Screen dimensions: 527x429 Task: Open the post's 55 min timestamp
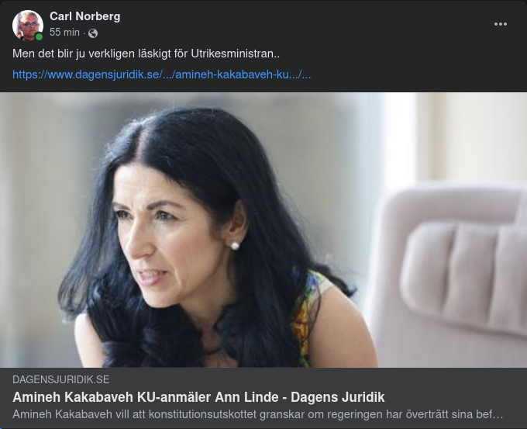tap(64, 33)
